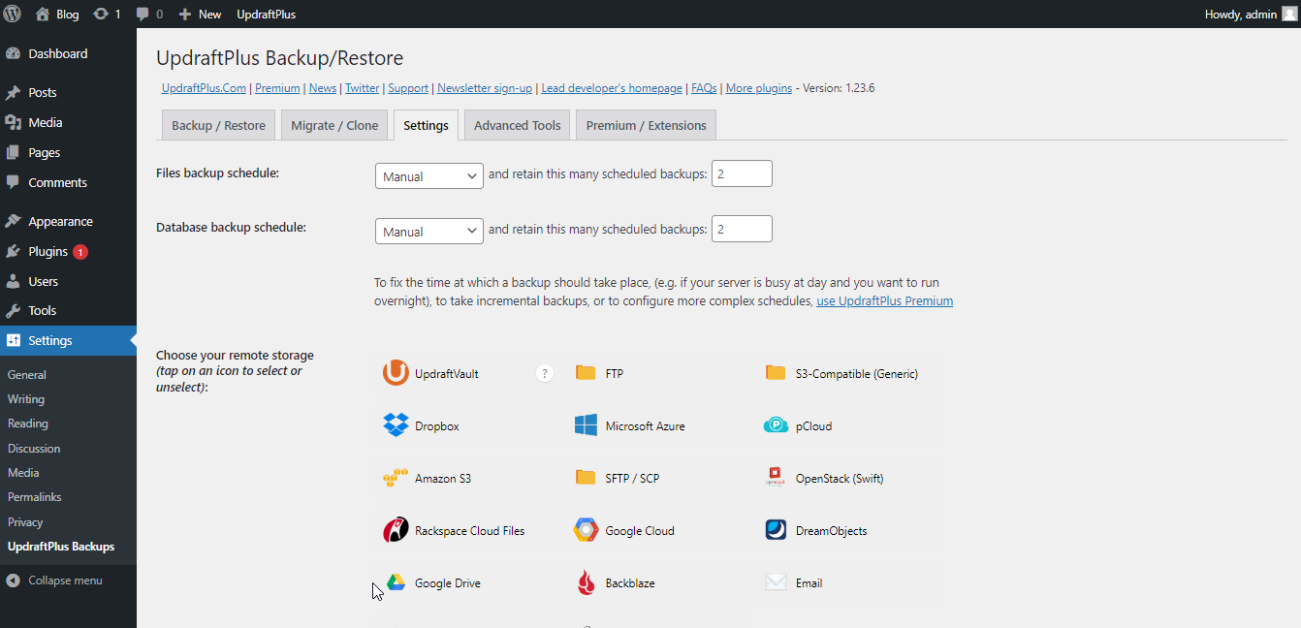
Task: Pick the S3-Compatible (Generic) folder icon
Action: click(776, 373)
